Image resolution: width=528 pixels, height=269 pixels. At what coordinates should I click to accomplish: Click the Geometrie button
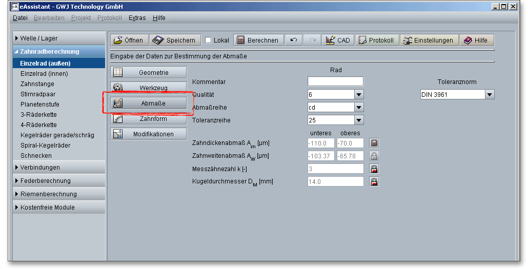click(149, 73)
